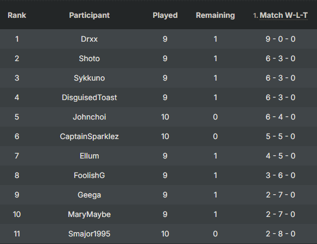Click Ellum's name in the standings
This screenshot has height=244, width=317.
coord(90,156)
